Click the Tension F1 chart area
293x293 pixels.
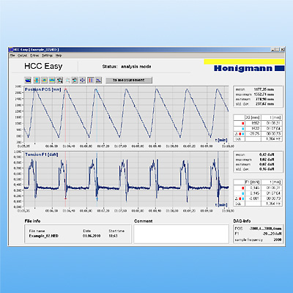coord(126,179)
